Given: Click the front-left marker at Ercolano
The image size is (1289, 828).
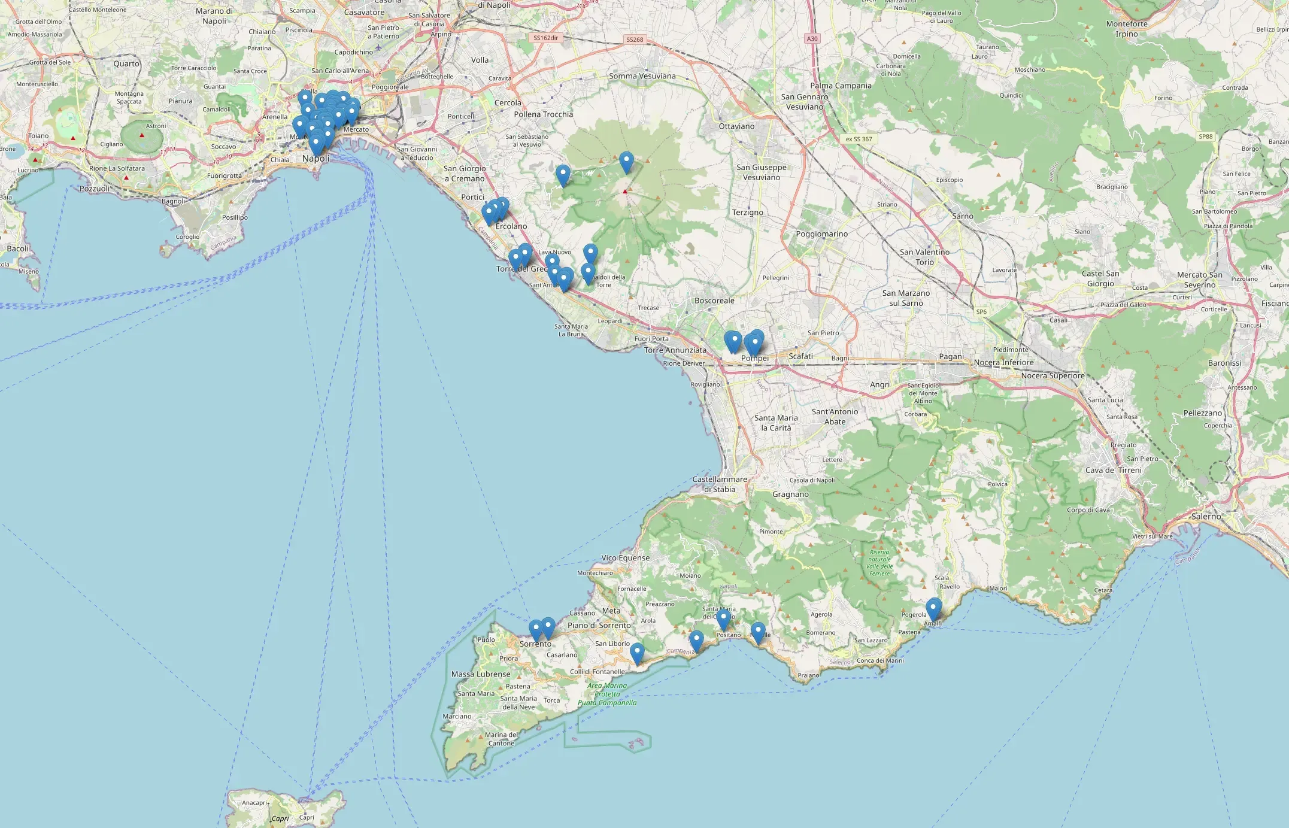Looking at the screenshot, I should pos(489,213).
